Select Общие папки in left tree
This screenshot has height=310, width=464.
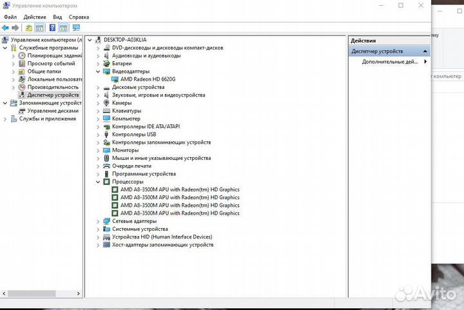(44, 72)
